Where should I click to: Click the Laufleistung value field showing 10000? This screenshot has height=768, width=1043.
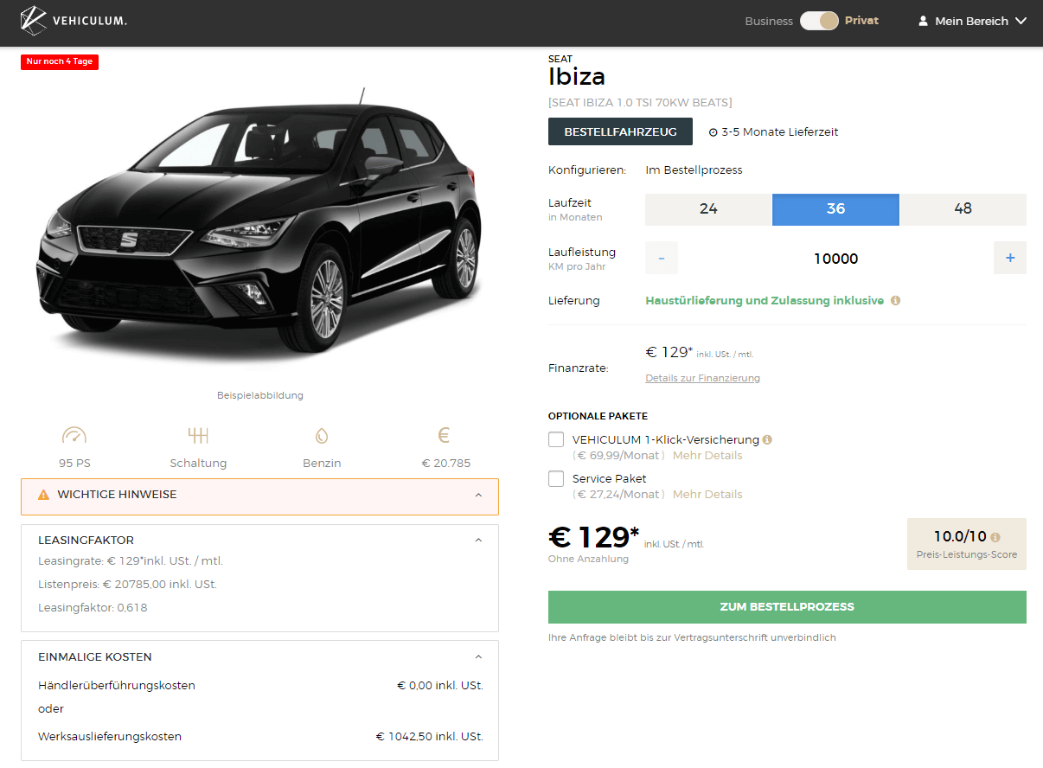click(835, 259)
